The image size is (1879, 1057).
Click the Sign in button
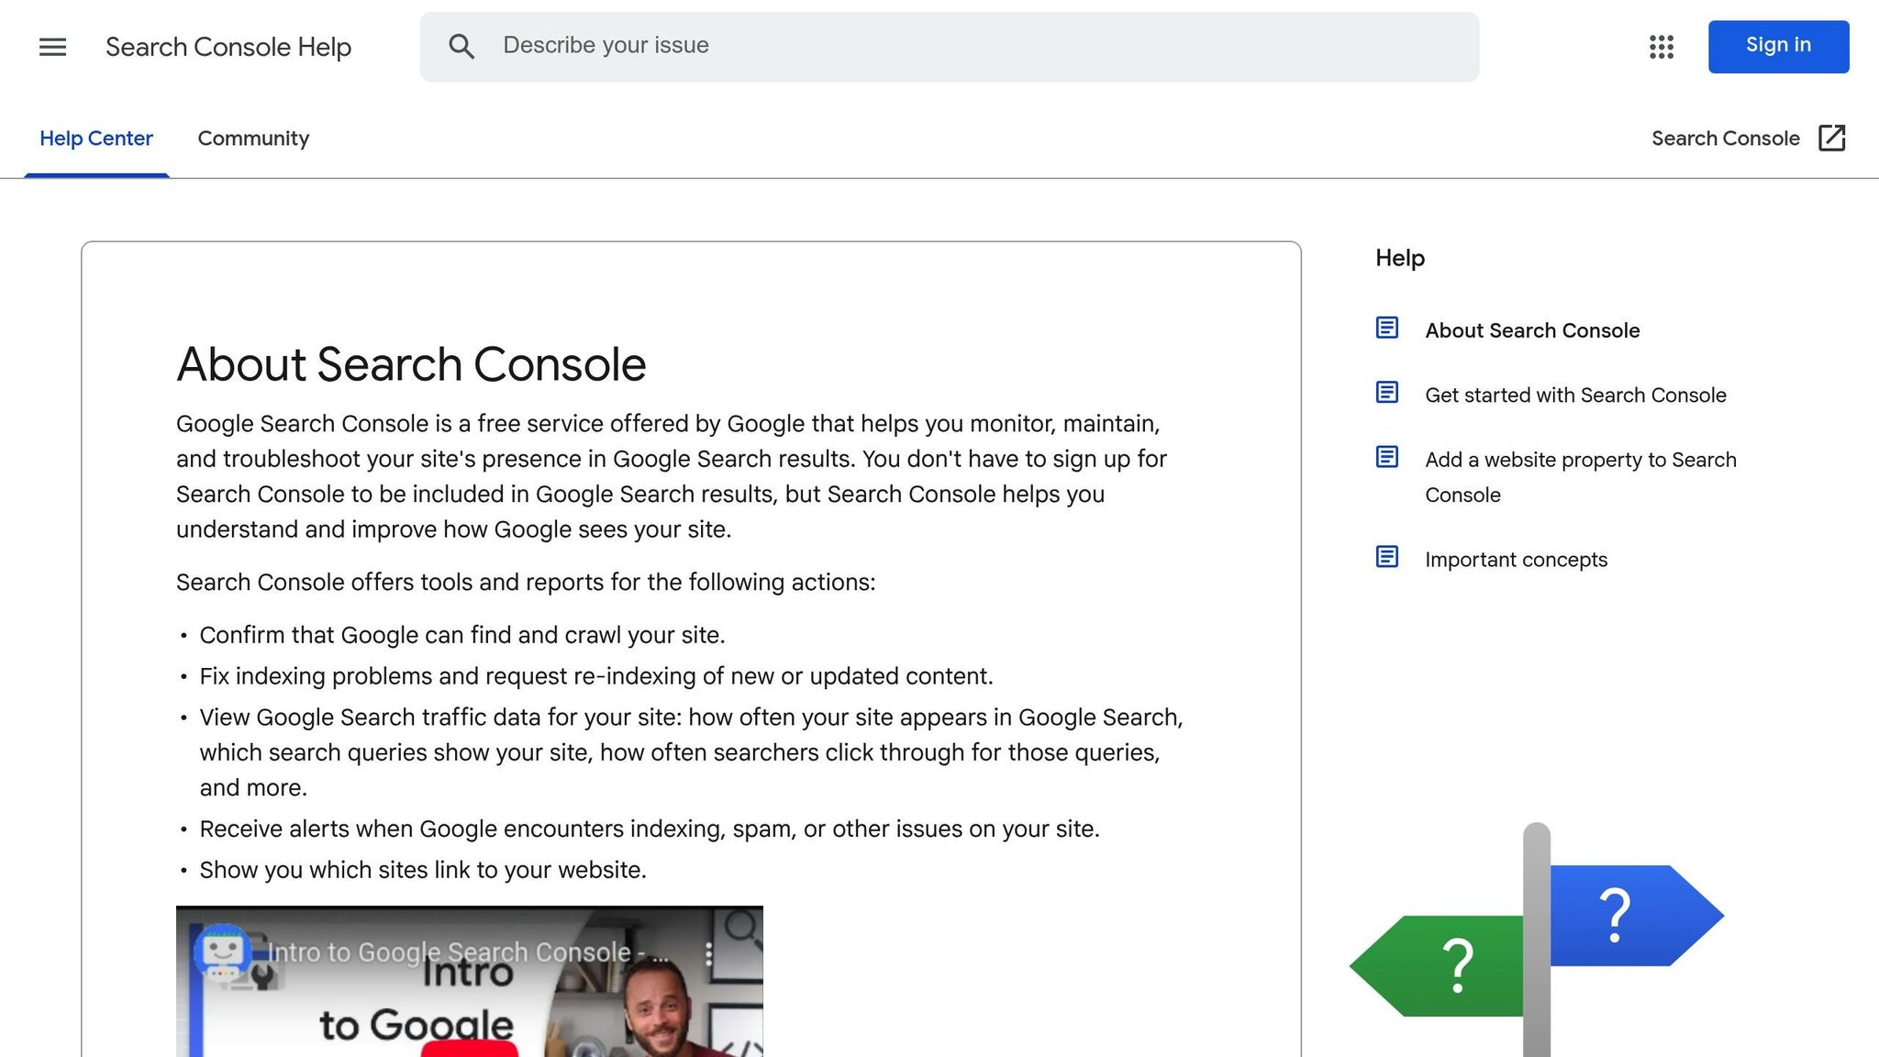pyautogui.click(x=1777, y=45)
